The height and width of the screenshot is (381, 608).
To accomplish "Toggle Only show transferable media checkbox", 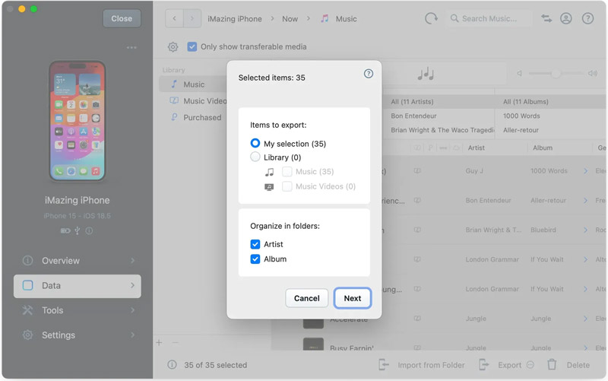I will pyautogui.click(x=192, y=46).
